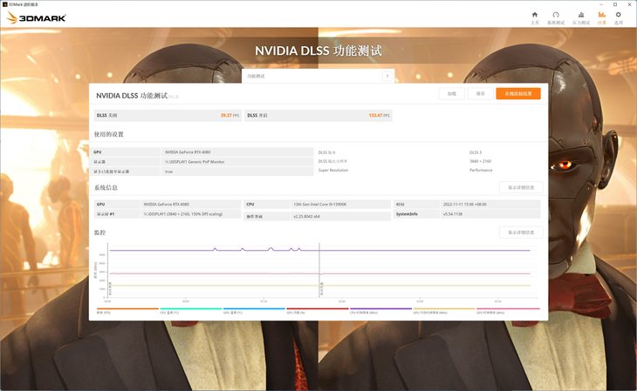This screenshot has width=637, height=391.
Task: Toggle the GPU 负载 red legend item
Action: [318, 311]
